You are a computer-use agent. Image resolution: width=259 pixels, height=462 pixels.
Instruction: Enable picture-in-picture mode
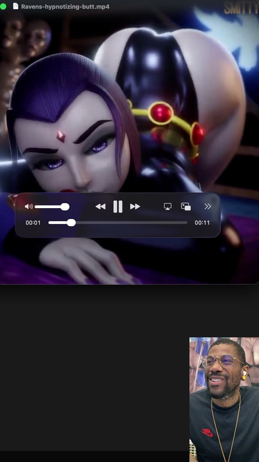(186, 207)
